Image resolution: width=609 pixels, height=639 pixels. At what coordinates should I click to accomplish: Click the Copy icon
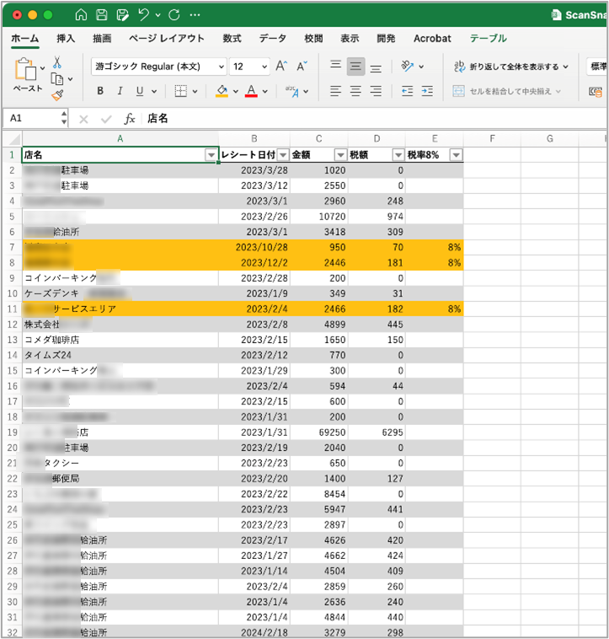(x=57, y=79)
